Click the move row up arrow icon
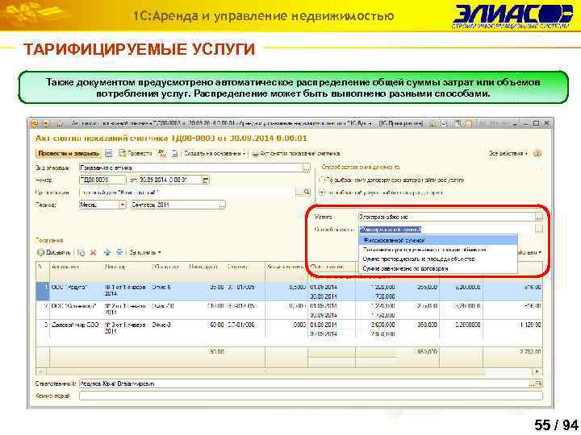Image resolution: width=581 pixels, height=435 pixels. (x=107, y=252)
